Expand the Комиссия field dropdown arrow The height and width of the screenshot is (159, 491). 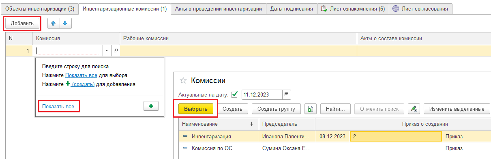point(107,51)
